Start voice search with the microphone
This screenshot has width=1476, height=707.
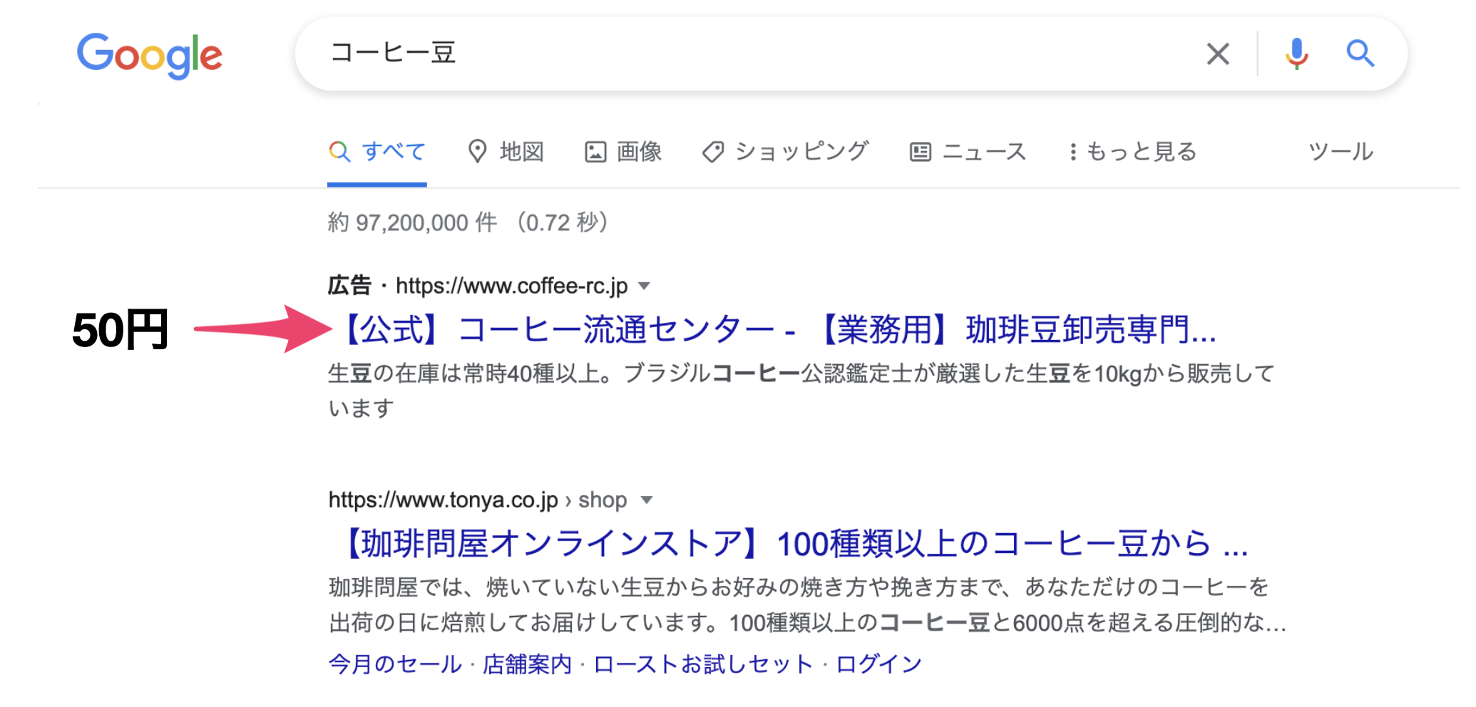pyautogui.click(x=1296, y=53)
